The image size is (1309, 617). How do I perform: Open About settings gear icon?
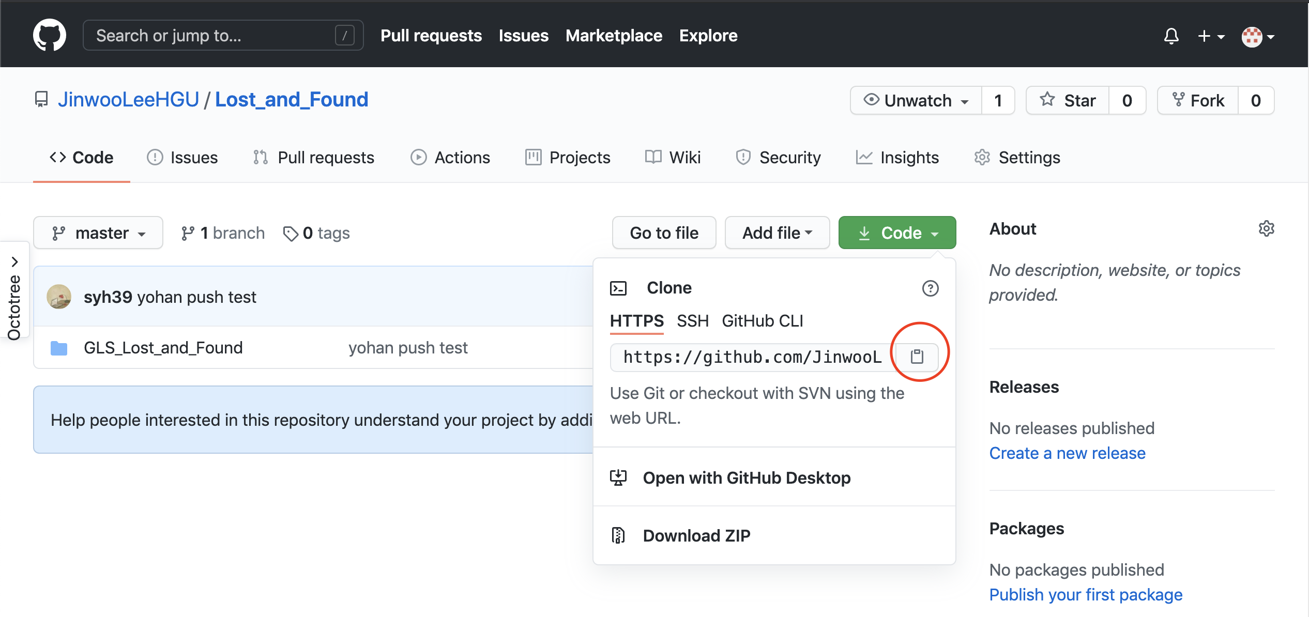coord(1266,228)
